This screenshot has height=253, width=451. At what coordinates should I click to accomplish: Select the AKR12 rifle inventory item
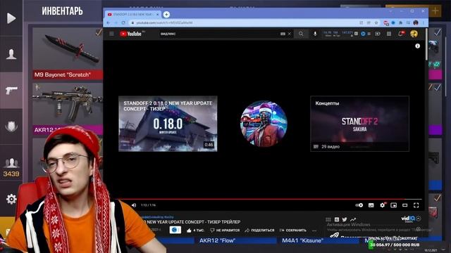coord(68,108)
